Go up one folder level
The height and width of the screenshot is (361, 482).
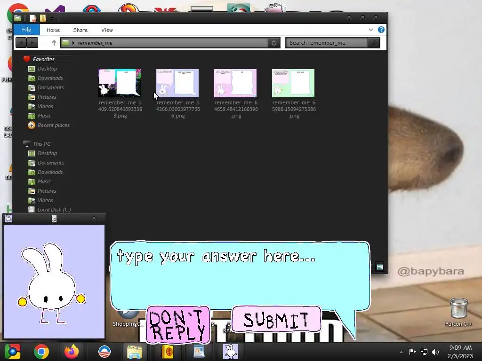pyautogui.click(x=54, y=43)
